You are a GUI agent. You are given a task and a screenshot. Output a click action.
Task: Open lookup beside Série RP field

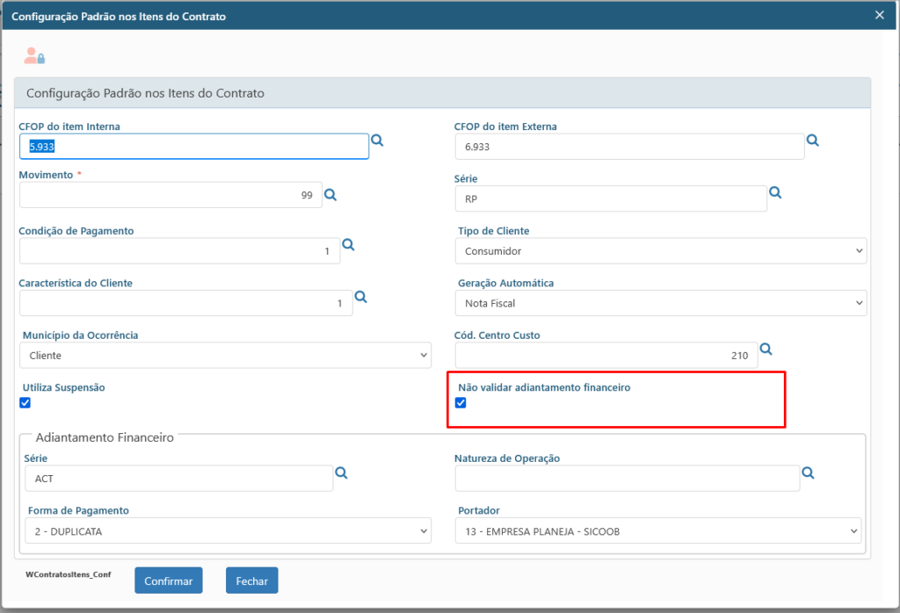[x=775, y=192]
